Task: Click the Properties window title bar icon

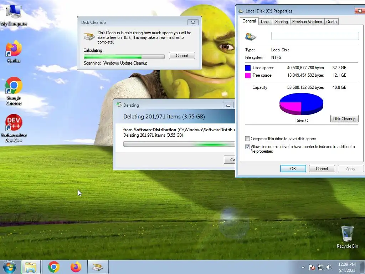Action: (241, 11)
